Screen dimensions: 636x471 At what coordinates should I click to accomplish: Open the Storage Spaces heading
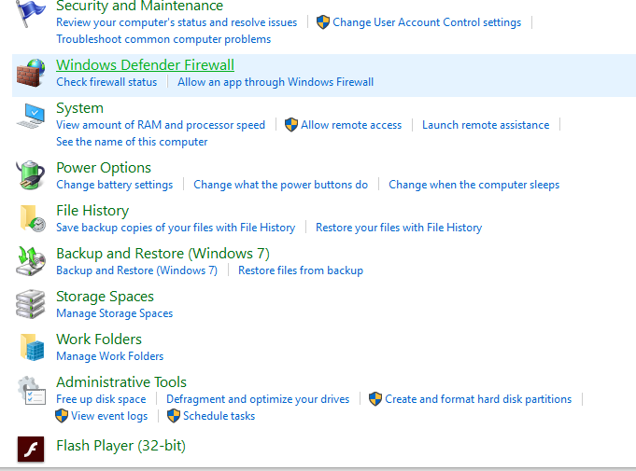pos(105,297)
